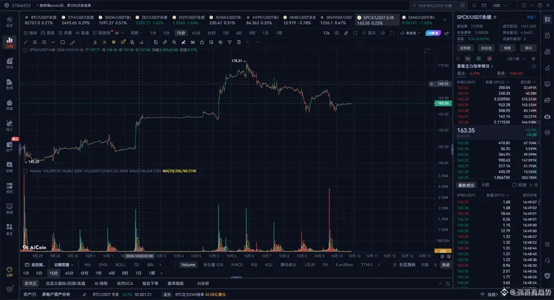Open order book settings gear icon
Screen dimensions: 554x300
tap(534, 59)
